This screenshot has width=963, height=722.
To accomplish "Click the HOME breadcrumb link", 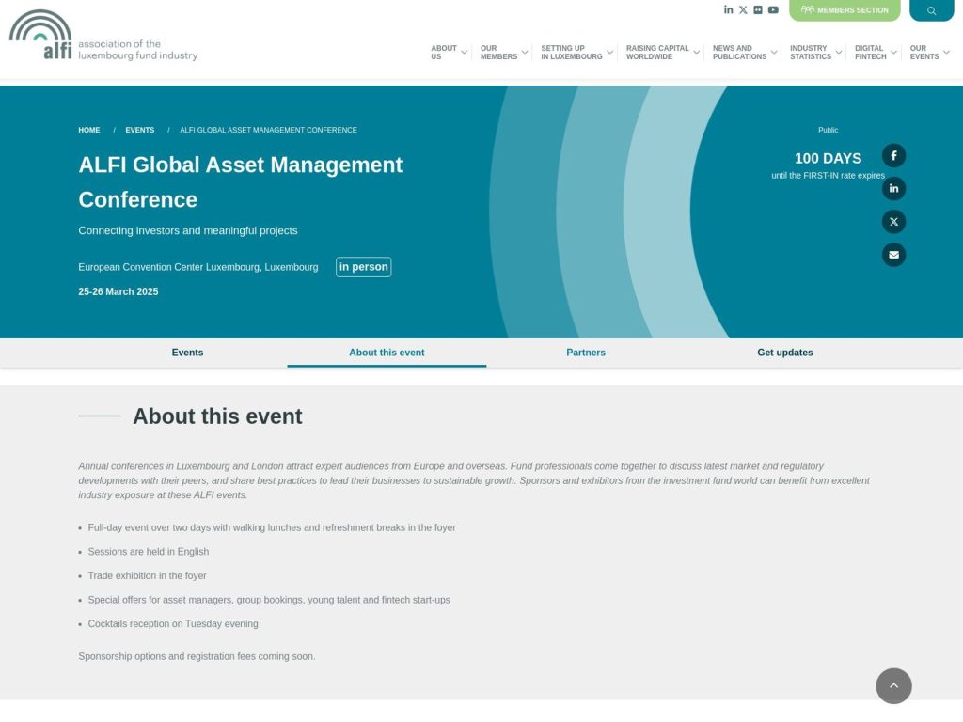I will coord(88,130).
